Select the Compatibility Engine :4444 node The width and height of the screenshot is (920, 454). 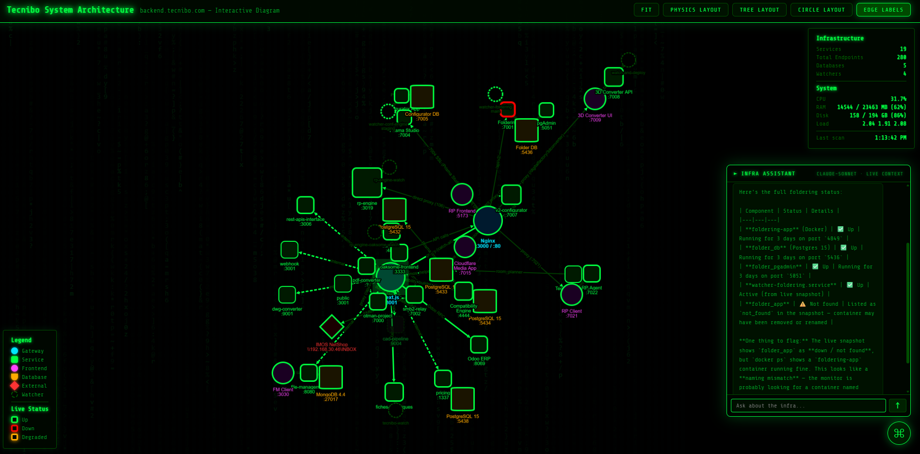point(464,291)
